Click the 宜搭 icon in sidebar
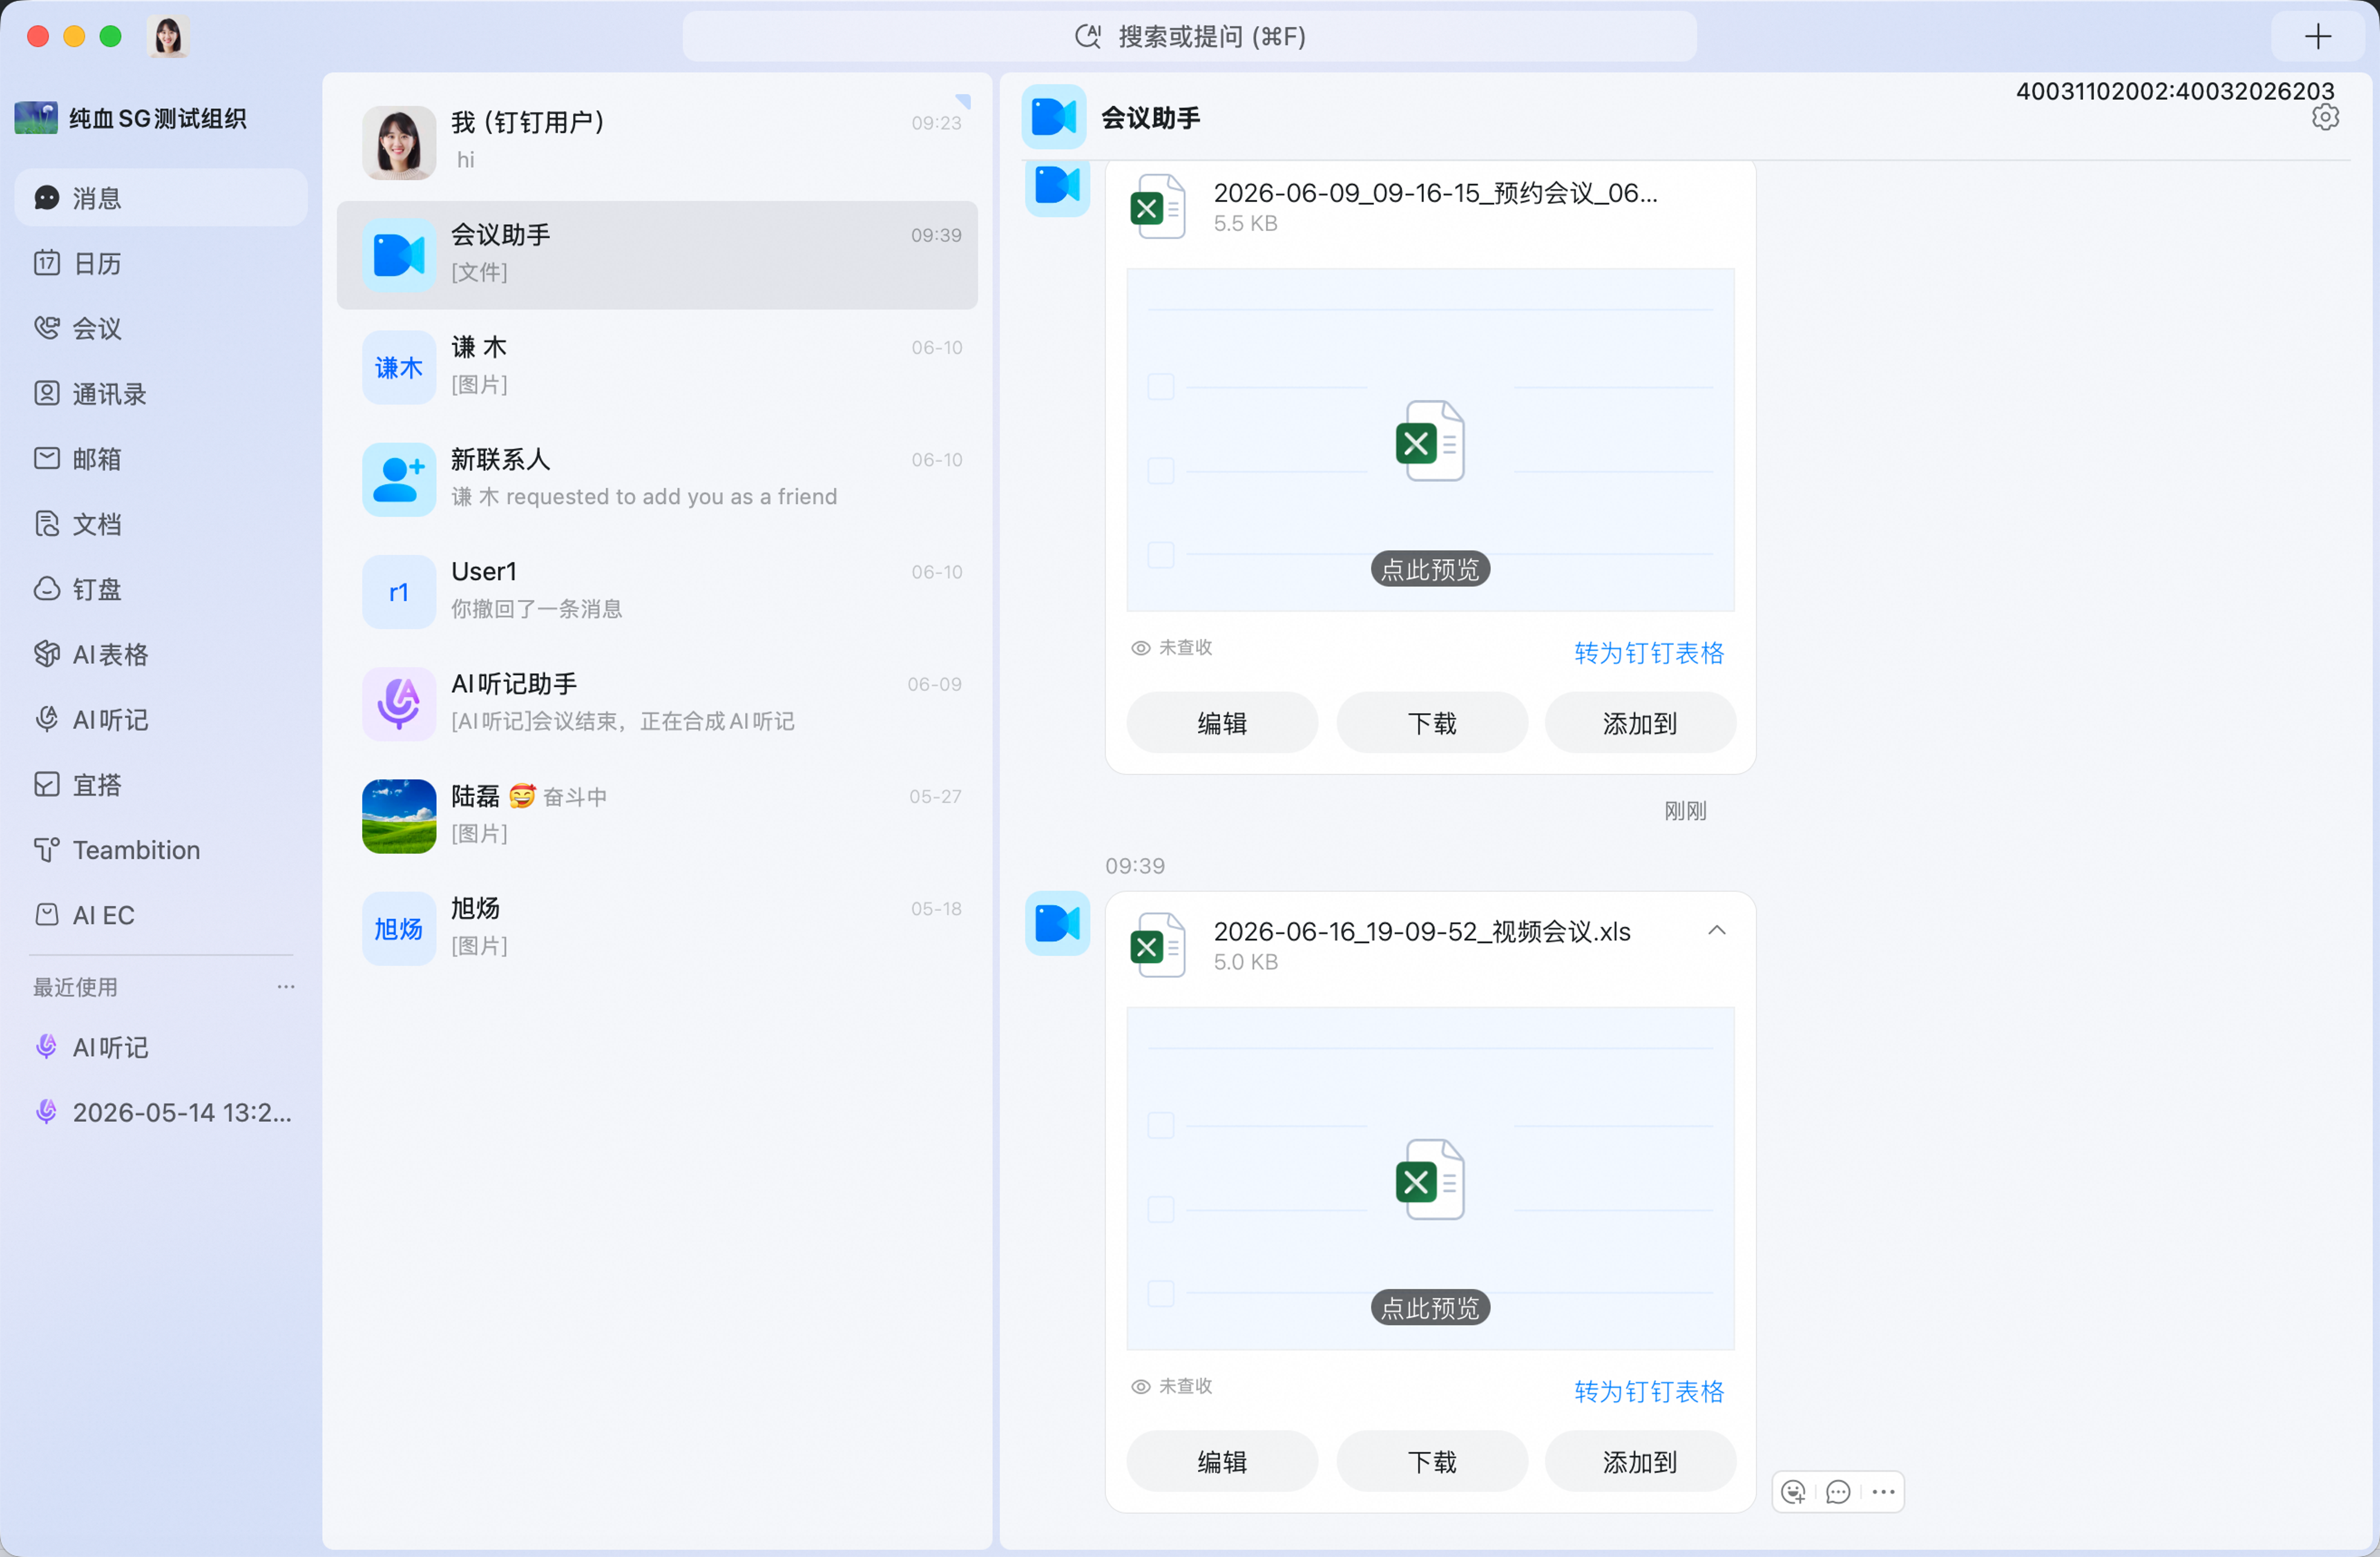Viewport: 2380px width, 1557px height. [x=47, y=784]
